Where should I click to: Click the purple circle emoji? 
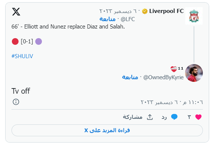pyautogui.click(x=39, y=41)
